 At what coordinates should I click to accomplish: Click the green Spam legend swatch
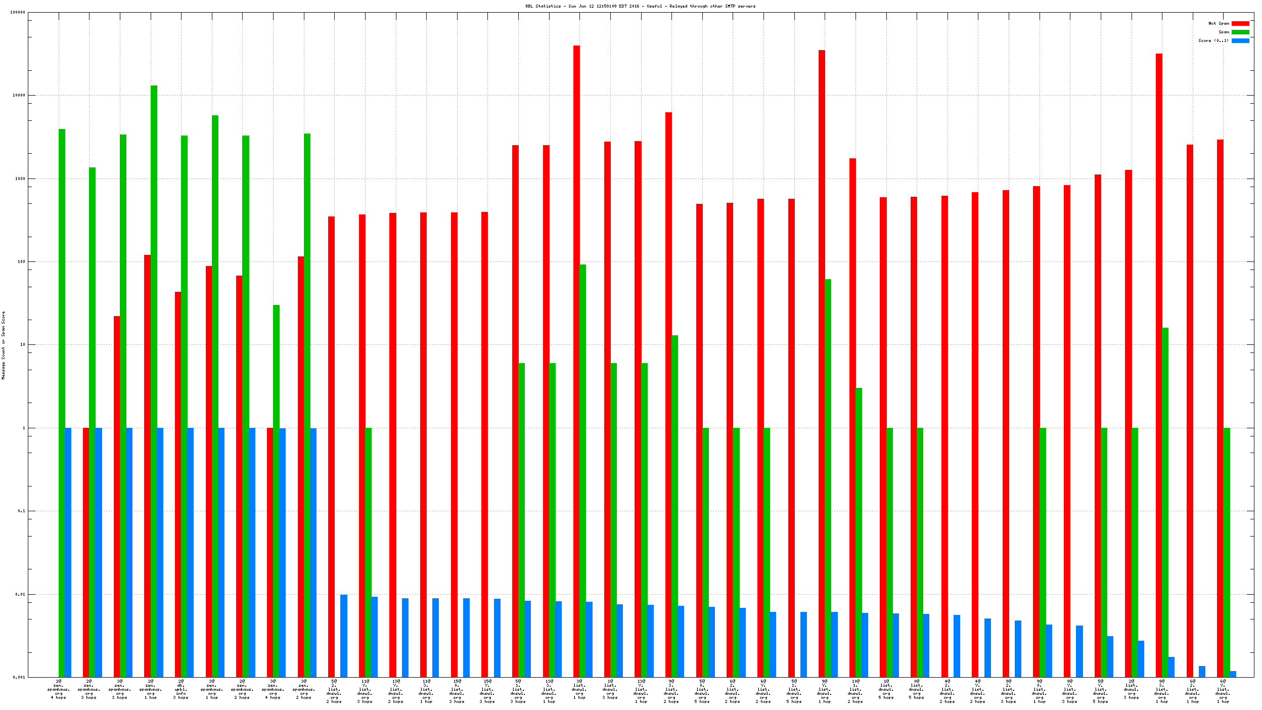(x=1240, y=32)
